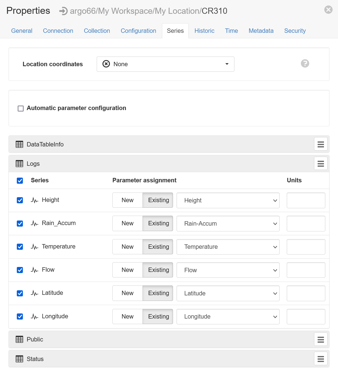
Task: Open the Logs table hamburger menu
Action: (x=321, y=164)
